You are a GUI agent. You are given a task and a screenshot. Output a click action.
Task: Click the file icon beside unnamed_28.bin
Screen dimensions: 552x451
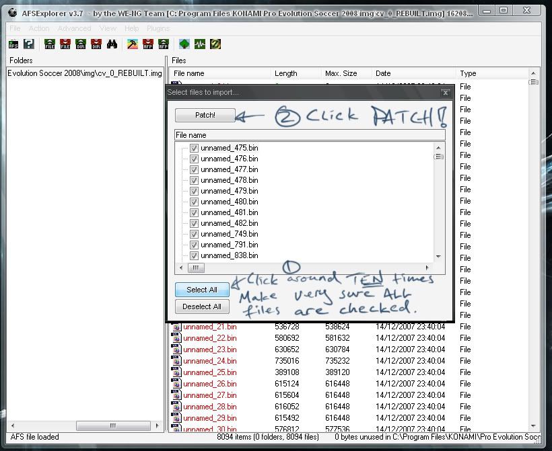coord(176,407)
